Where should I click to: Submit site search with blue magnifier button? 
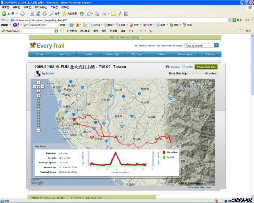(216, 45)
